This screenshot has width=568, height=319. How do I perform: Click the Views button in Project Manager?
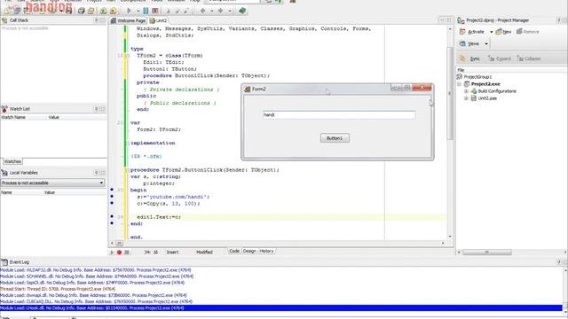[469, 43]
